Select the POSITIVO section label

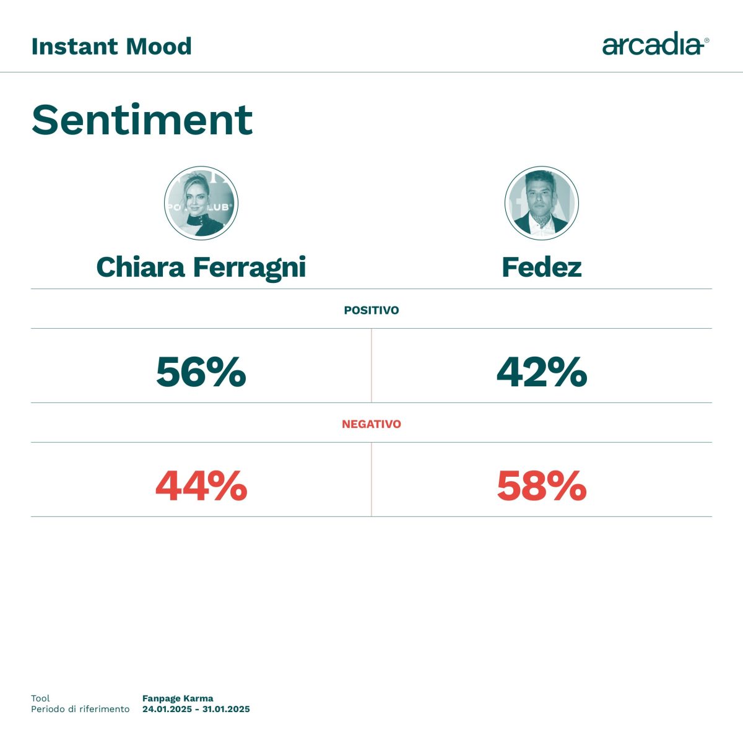pyautogui.click(x=371, y=310)
